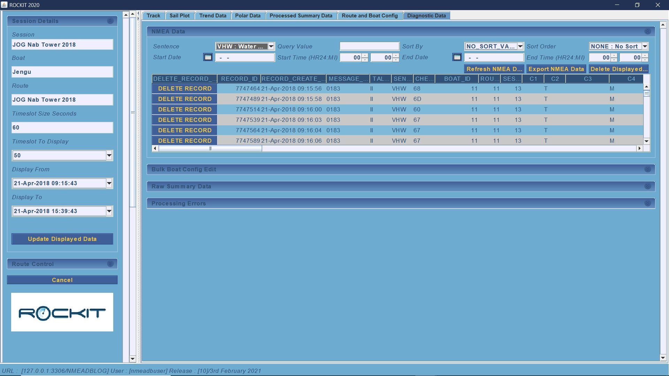669x376 pixels.
Task: Click the Java icon in the title bar
Action: click(5, 5)
